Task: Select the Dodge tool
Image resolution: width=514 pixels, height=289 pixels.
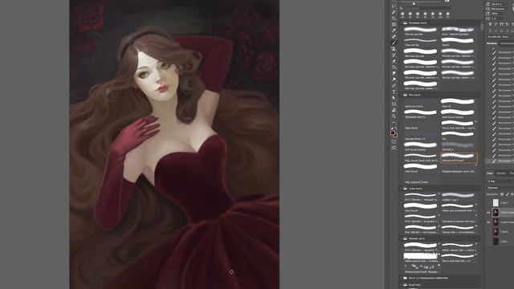Action: [394, 79]
